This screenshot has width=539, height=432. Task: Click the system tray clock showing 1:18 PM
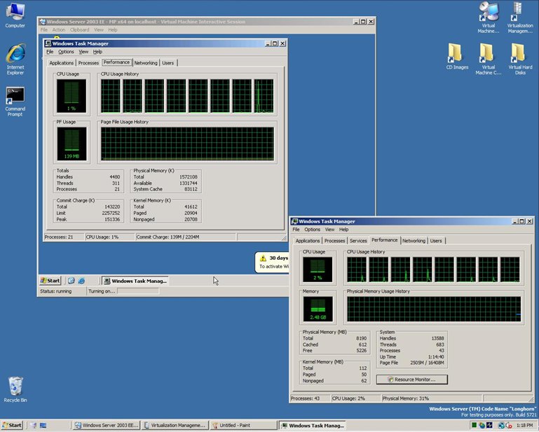524,425
